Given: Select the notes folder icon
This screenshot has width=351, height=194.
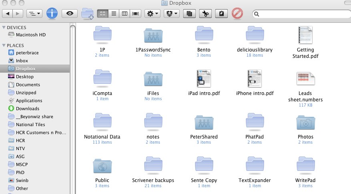Looking at the screenshot, I should pyautogui.click(x=153, y=121).
